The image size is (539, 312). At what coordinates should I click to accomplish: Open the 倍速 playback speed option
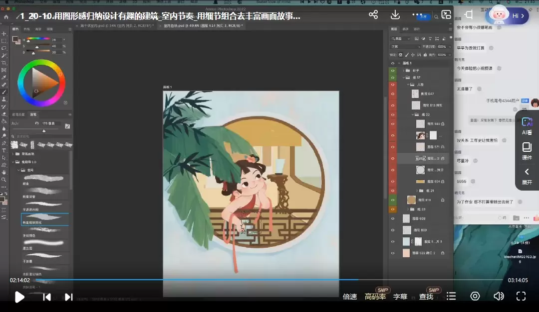click(350, 297)
